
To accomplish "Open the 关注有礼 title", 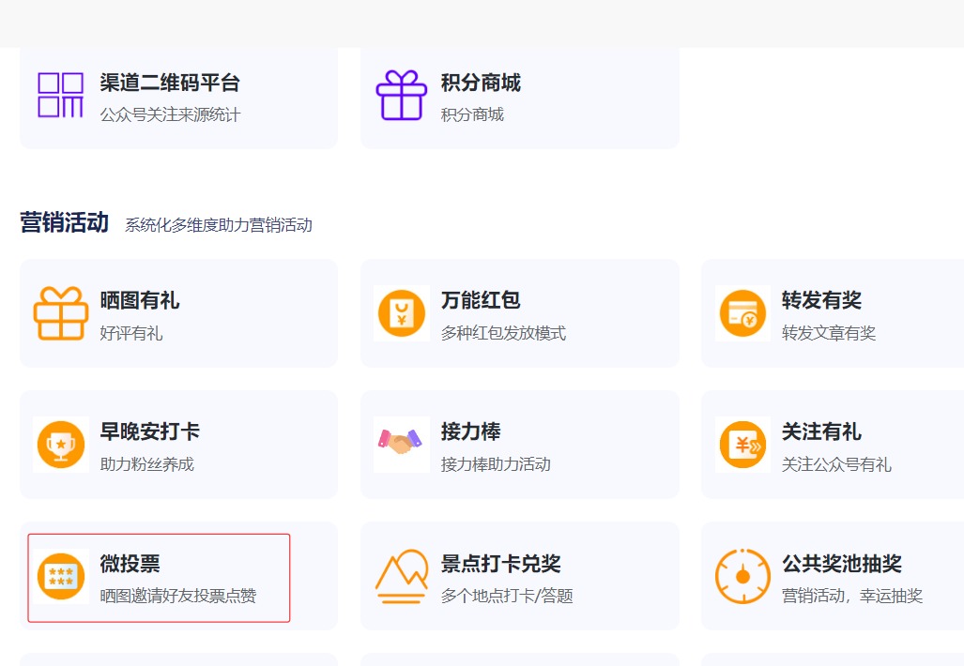I will pyautogui.click(x=821, y=431).
